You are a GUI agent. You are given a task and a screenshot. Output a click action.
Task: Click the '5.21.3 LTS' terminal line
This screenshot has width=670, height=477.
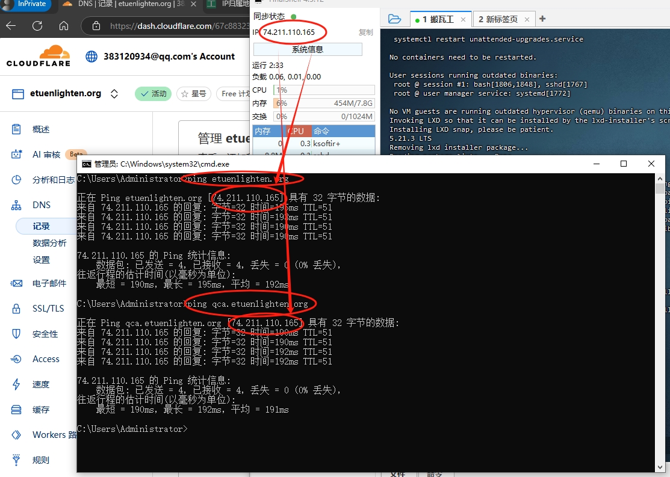click(410, 138)
